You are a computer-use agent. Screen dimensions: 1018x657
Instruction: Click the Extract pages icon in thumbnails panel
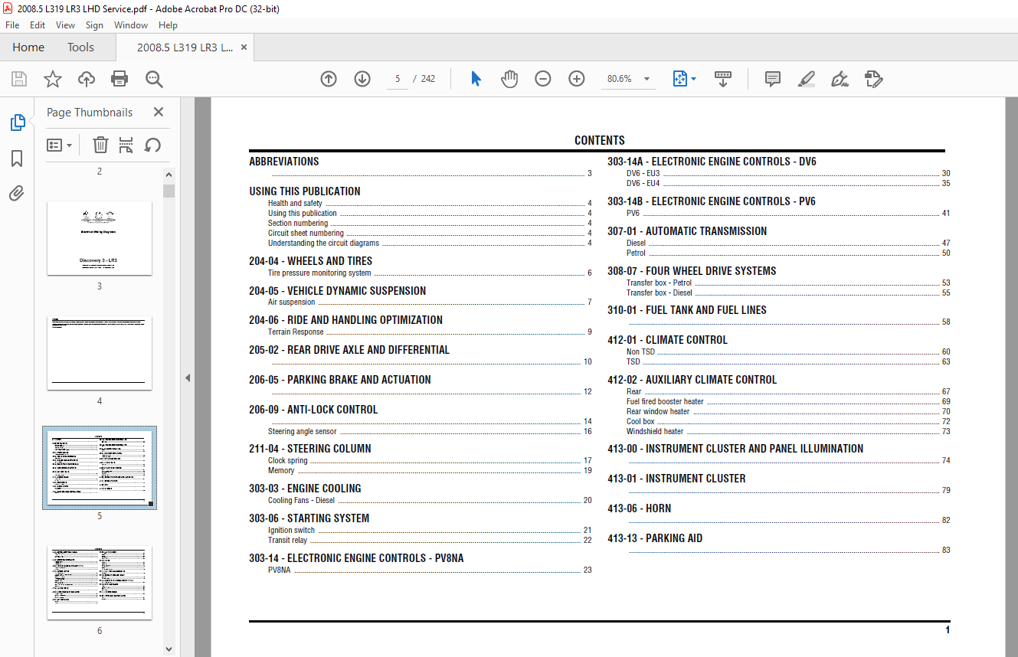click(x=126, y=145)
